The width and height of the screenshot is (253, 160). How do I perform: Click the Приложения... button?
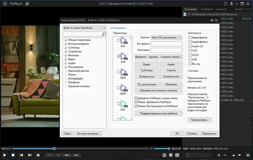pyautogui.click(x=200, y=120)
